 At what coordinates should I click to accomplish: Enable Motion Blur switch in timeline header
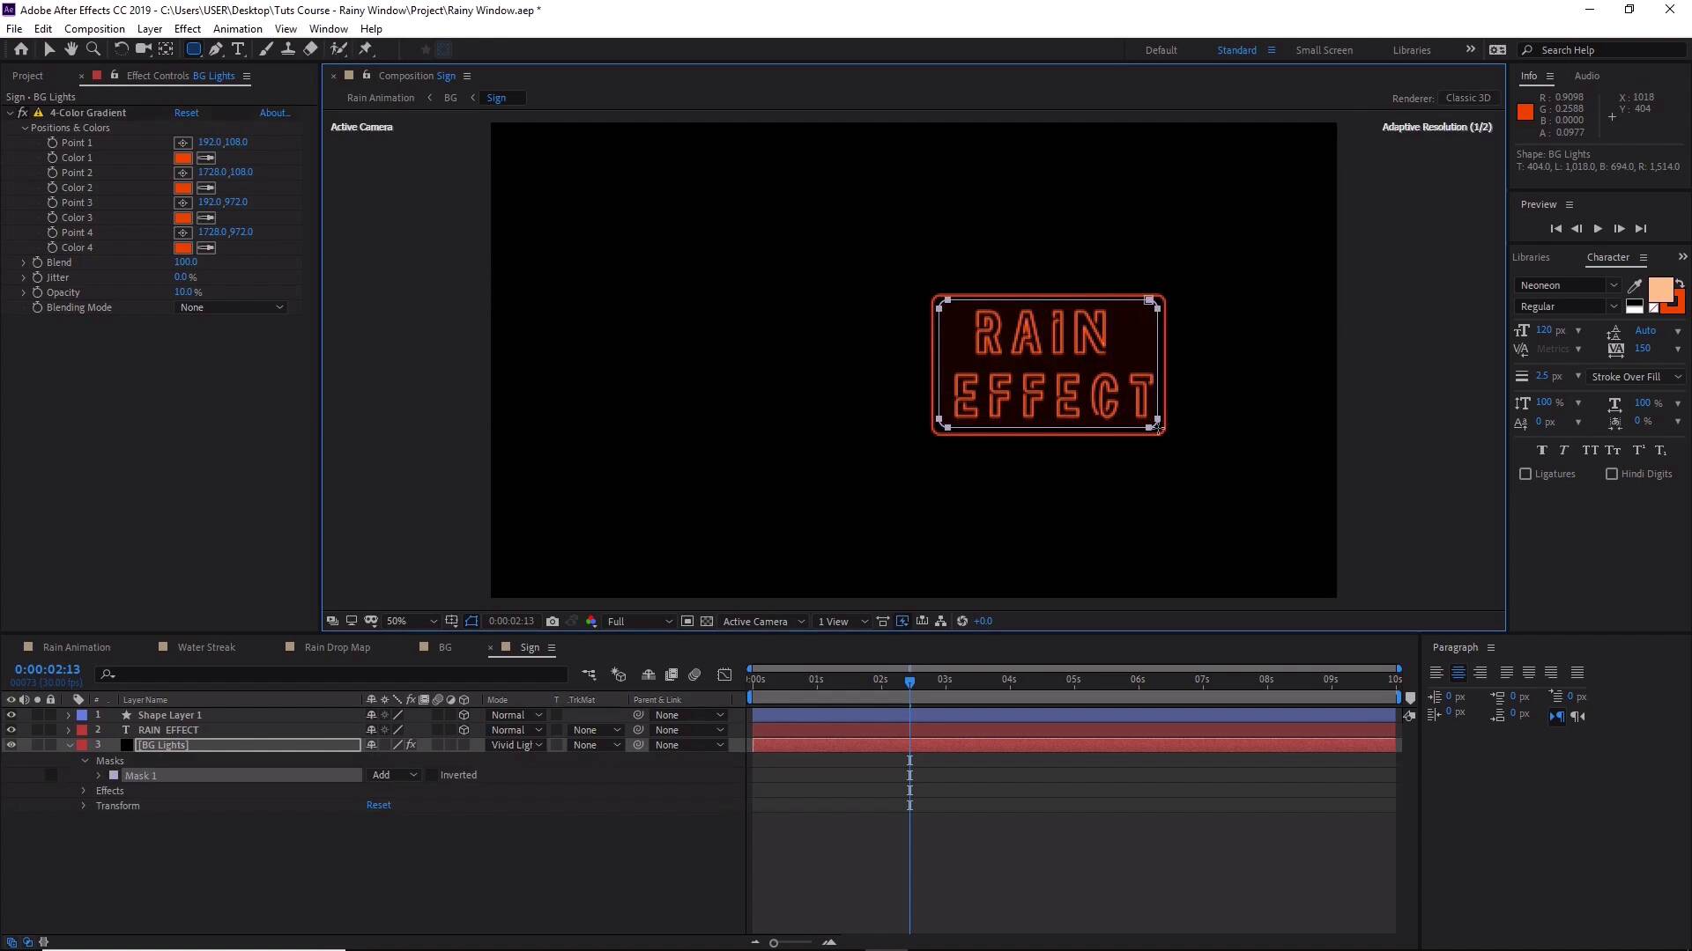694,675
